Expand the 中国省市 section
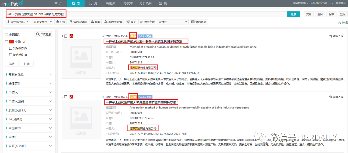Viewport: 348px width, 153px height. [29, 128]
